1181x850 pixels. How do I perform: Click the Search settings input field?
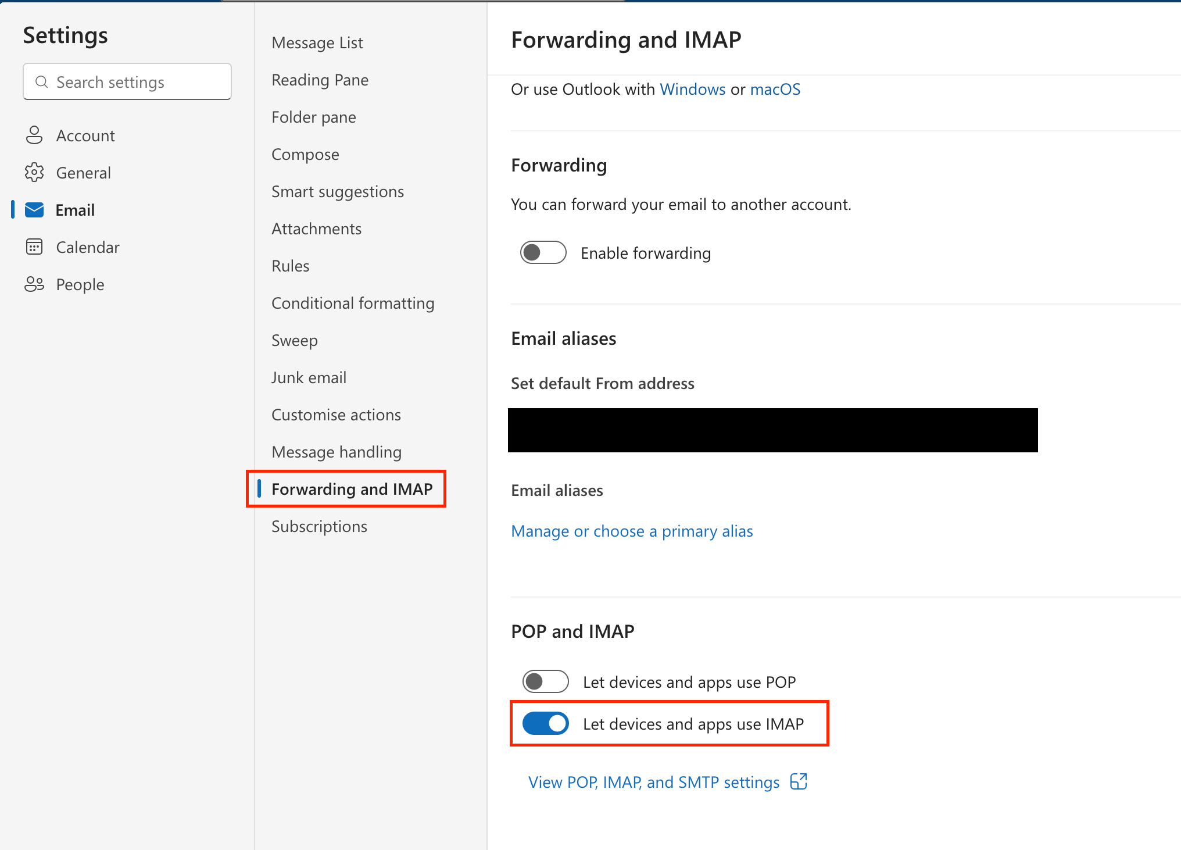pyautogui.click(x=127, y=82)
